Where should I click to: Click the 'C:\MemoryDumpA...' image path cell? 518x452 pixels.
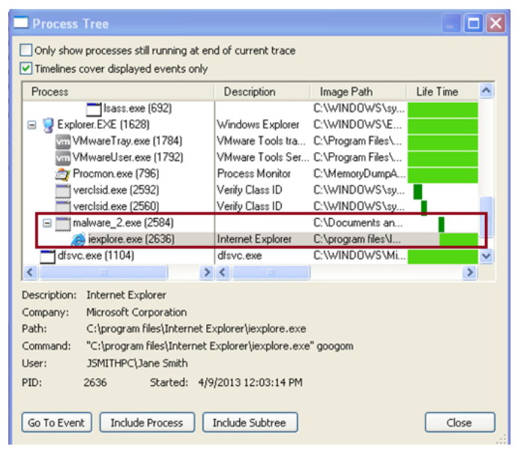click(359, 174)
